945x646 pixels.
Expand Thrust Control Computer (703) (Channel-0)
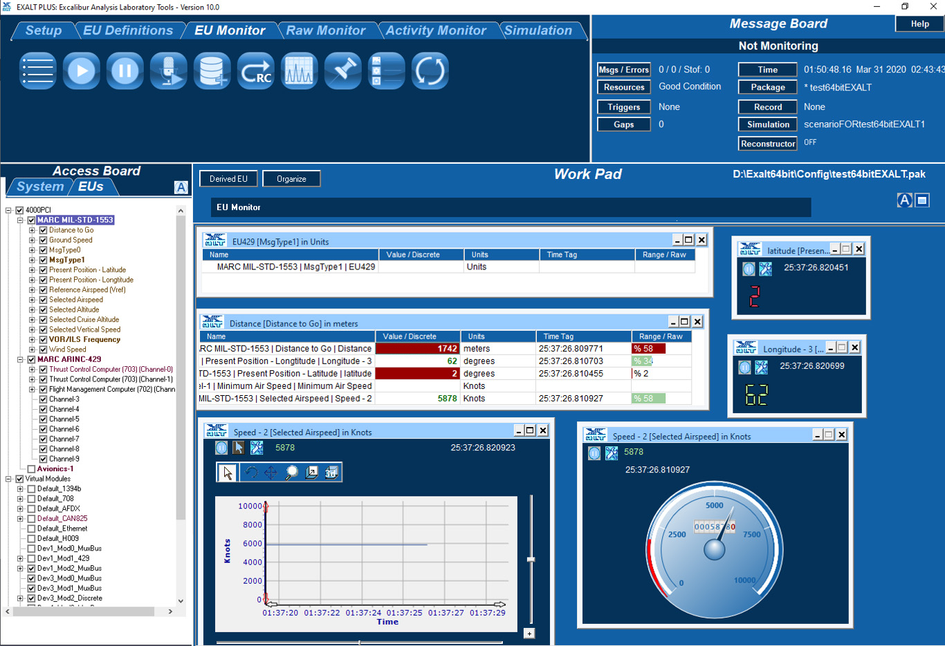(x=33, y=370)
